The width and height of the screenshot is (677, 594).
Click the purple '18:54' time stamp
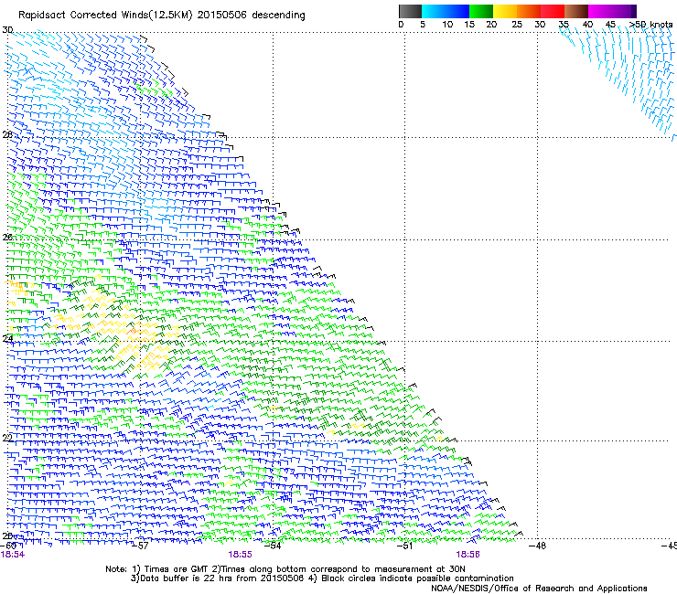[x=13, y=555]
